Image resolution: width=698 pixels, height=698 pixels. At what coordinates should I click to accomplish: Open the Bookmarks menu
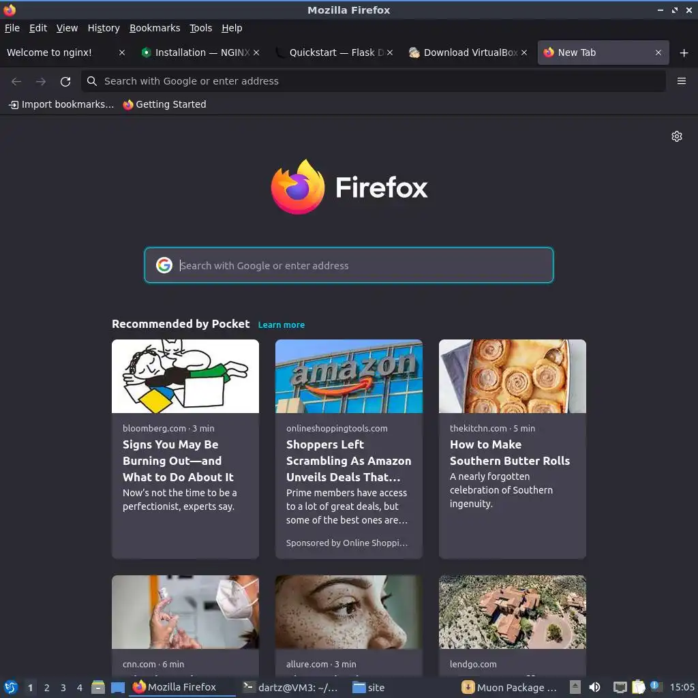pos(155,28)
